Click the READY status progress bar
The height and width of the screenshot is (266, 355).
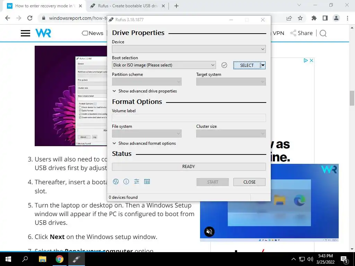pos(189,167)
